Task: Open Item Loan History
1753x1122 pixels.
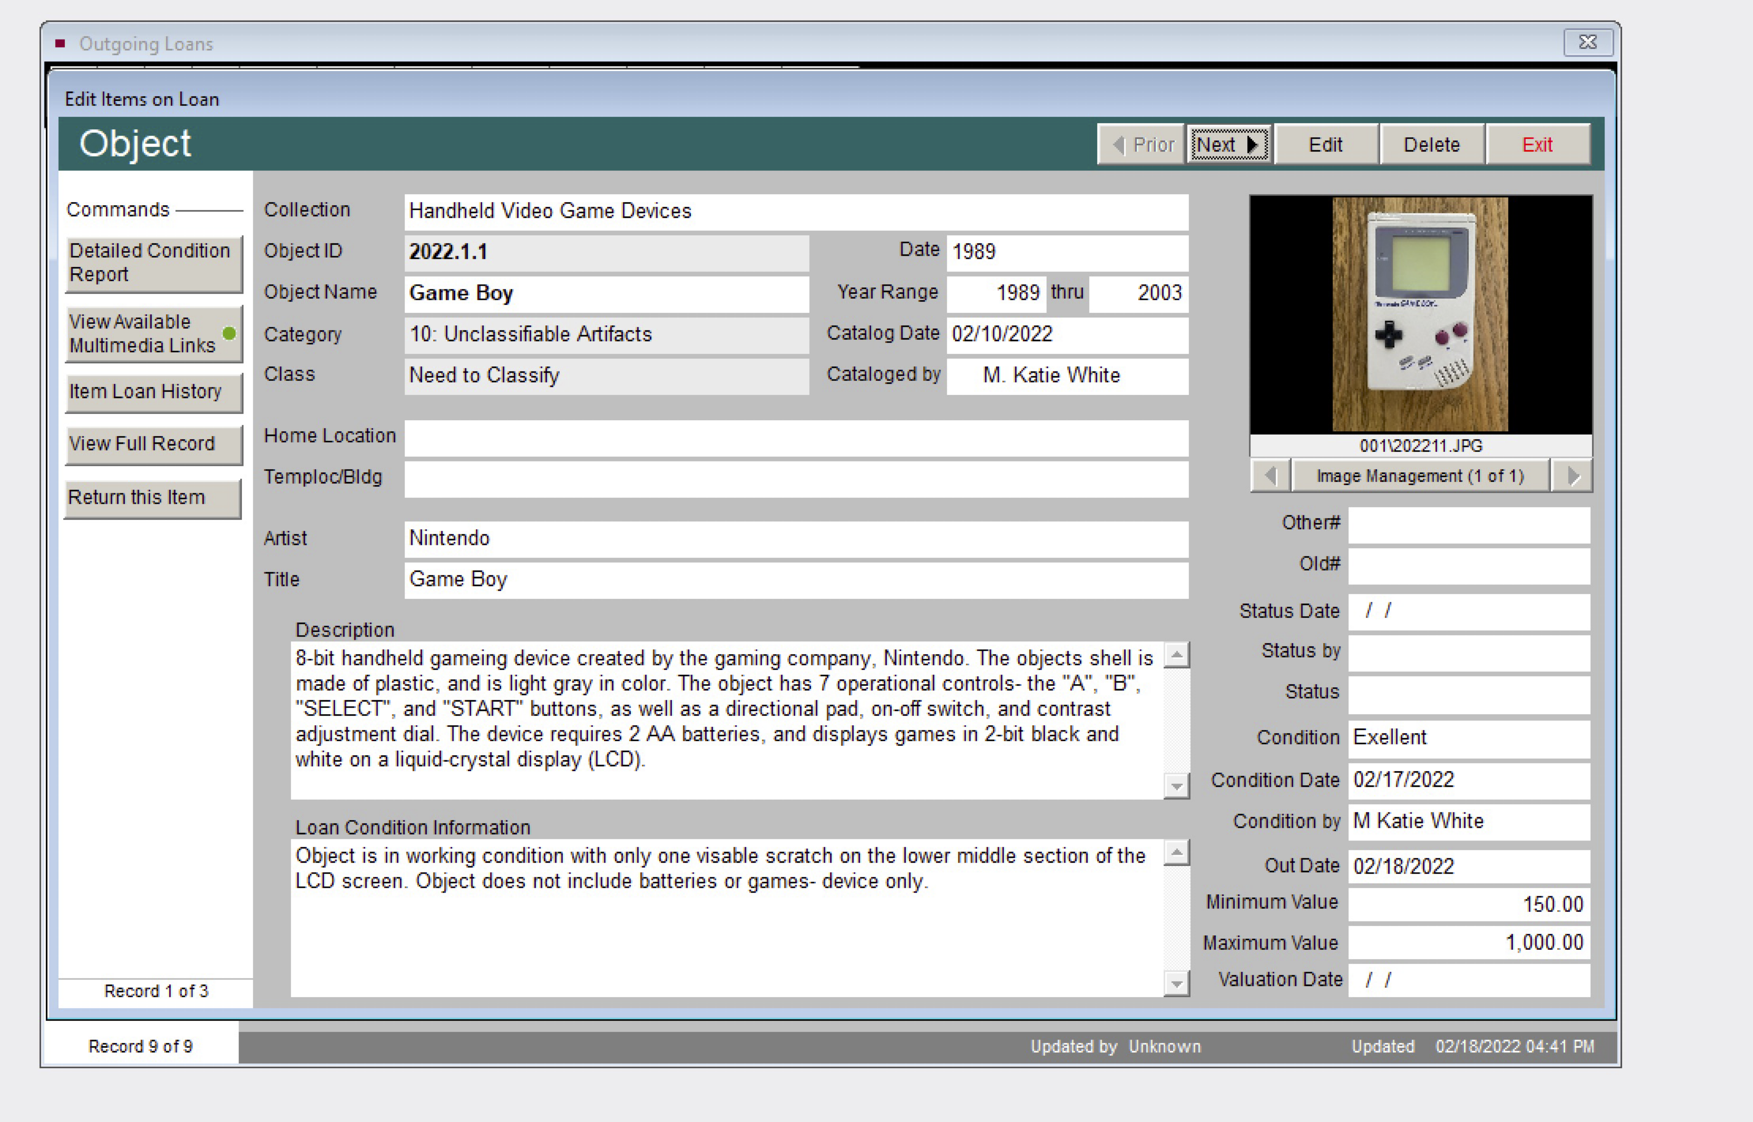Action: 153,392
